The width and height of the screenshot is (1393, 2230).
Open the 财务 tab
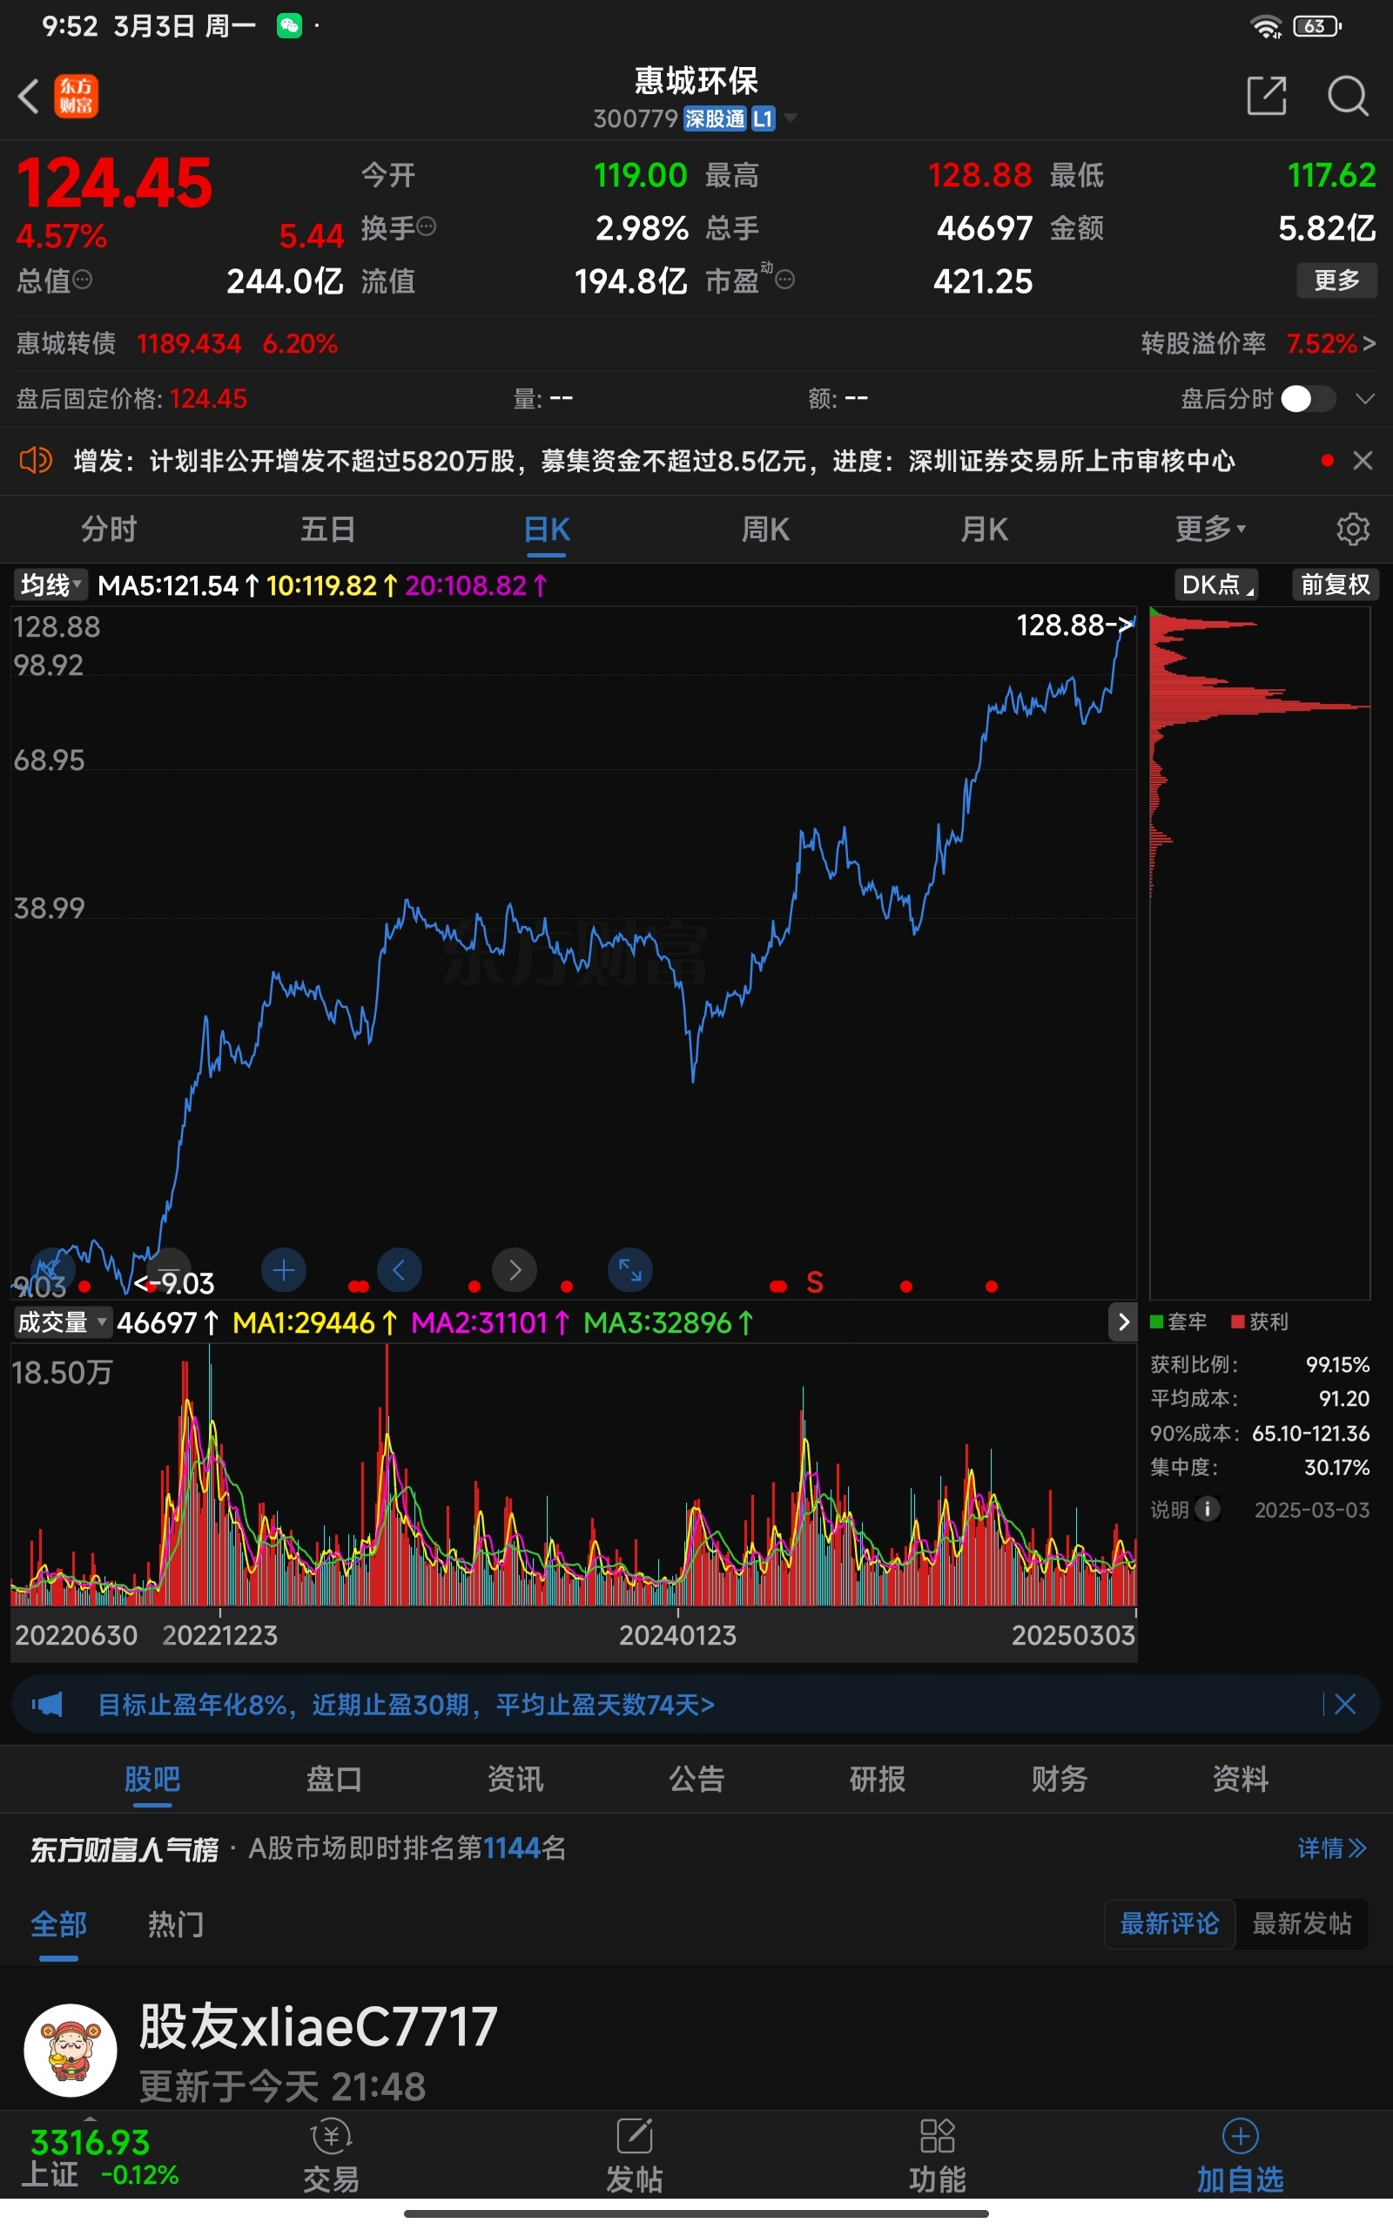(x=1059, y=1779)
